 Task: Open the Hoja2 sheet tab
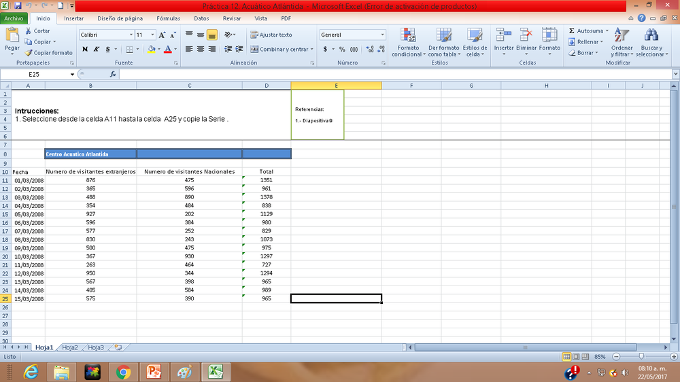70,347
